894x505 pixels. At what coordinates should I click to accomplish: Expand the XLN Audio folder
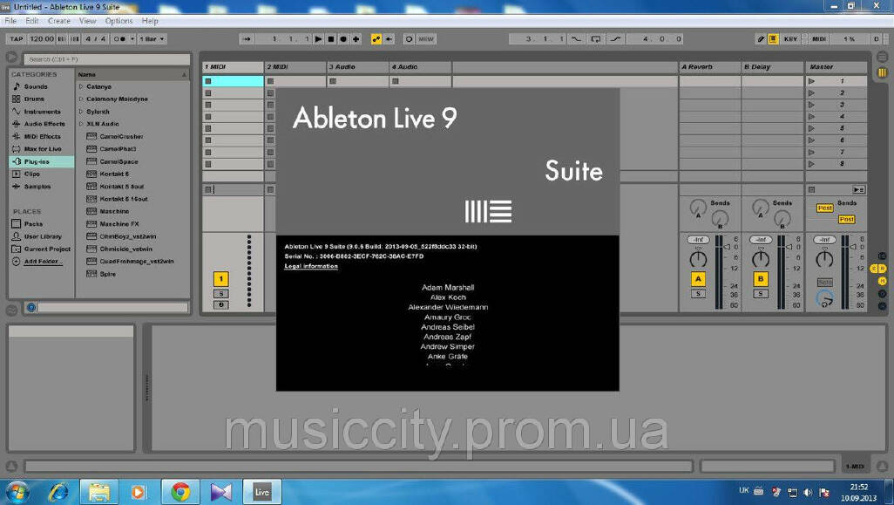point(81,124)
